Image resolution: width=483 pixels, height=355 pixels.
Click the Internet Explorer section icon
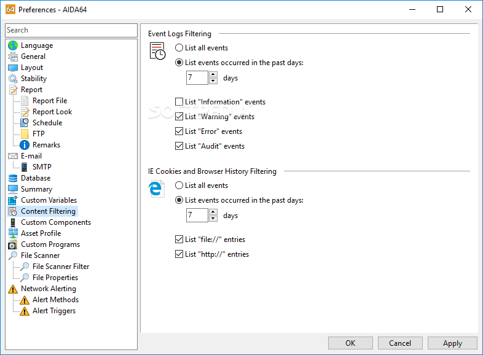(157, 189)
